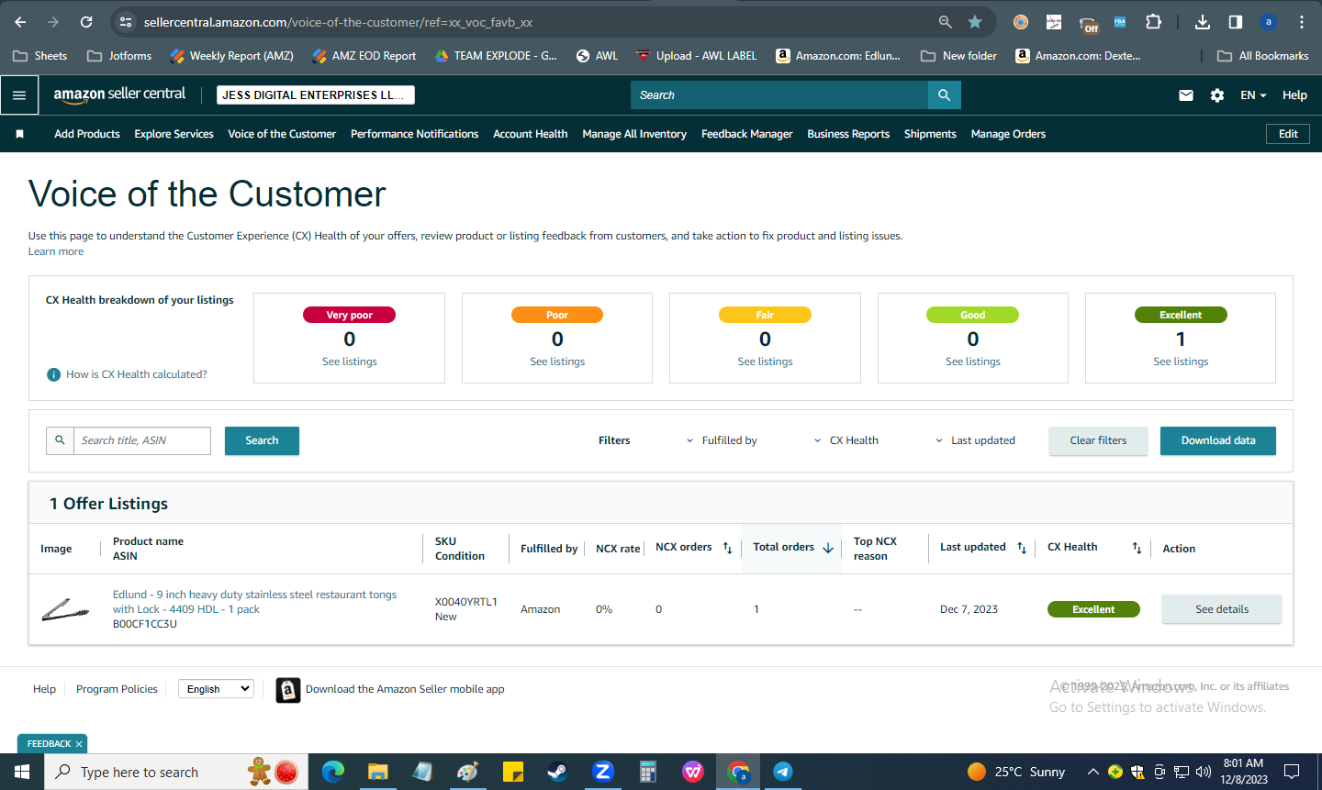Sort by CX Health arrows icon
Image resolution: width=1322 pixels, height=790 pixels.
click(1137, 548)
